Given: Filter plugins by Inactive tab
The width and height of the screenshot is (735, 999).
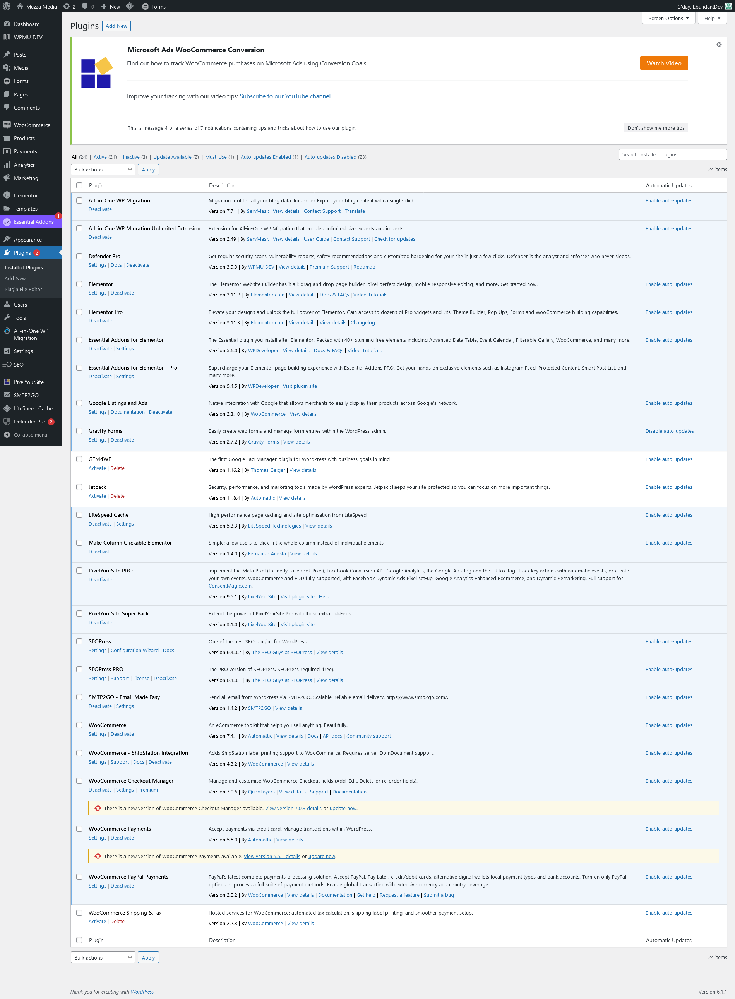Looking at the screenshot, I should [x=131, y=157].
